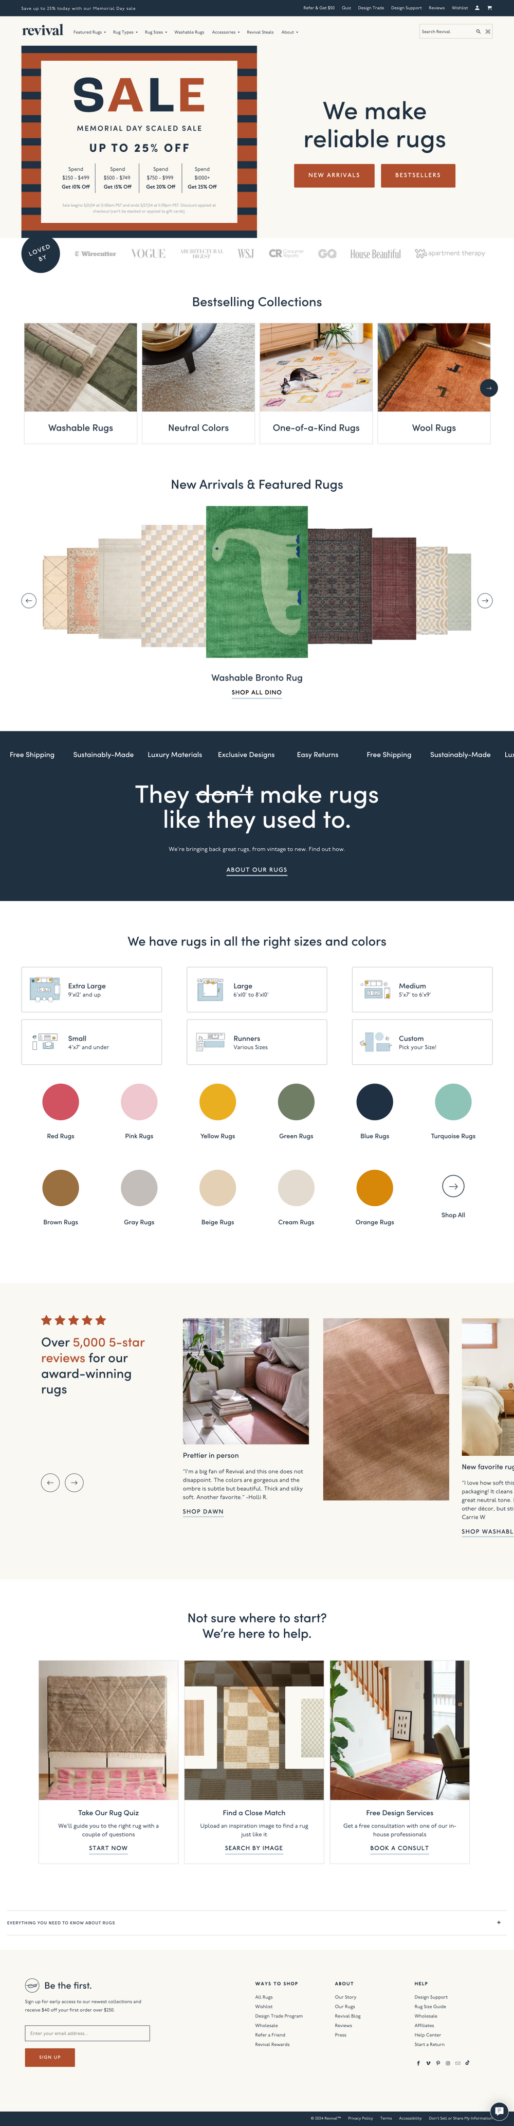This screenshot has height=2126, width=514.
Task: Go to previous featured rug arrow
Action: 29,601
